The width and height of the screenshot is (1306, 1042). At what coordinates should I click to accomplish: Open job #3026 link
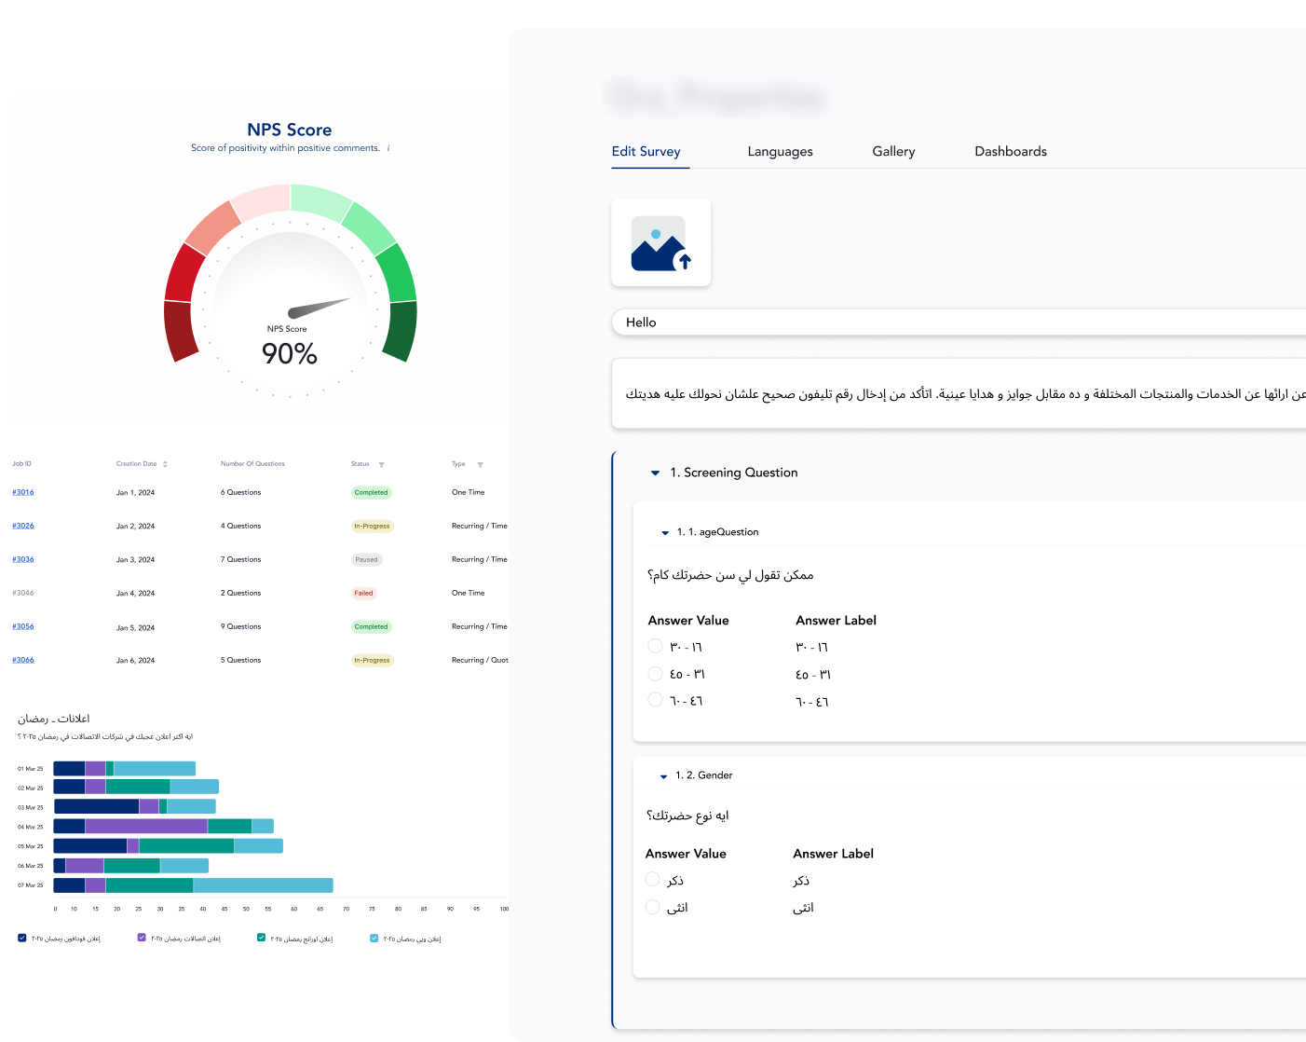pyautogui.click(x=23, y=526)
